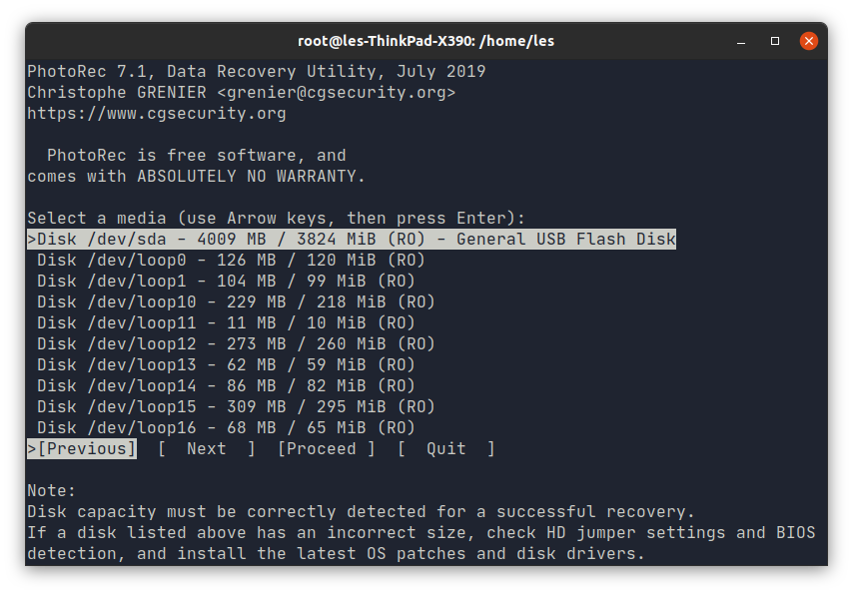
Task: Choose Disk /dev/loop0 from the media list
Action: tap(231, 260)
